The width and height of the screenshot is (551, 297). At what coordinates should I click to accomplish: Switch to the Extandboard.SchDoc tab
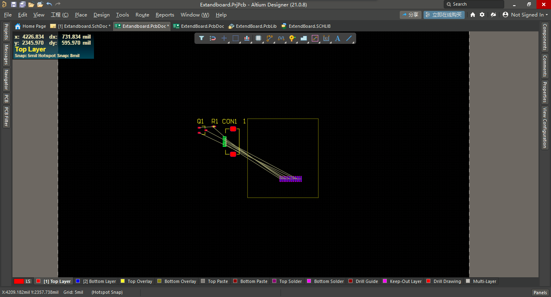tap(80, 26)
